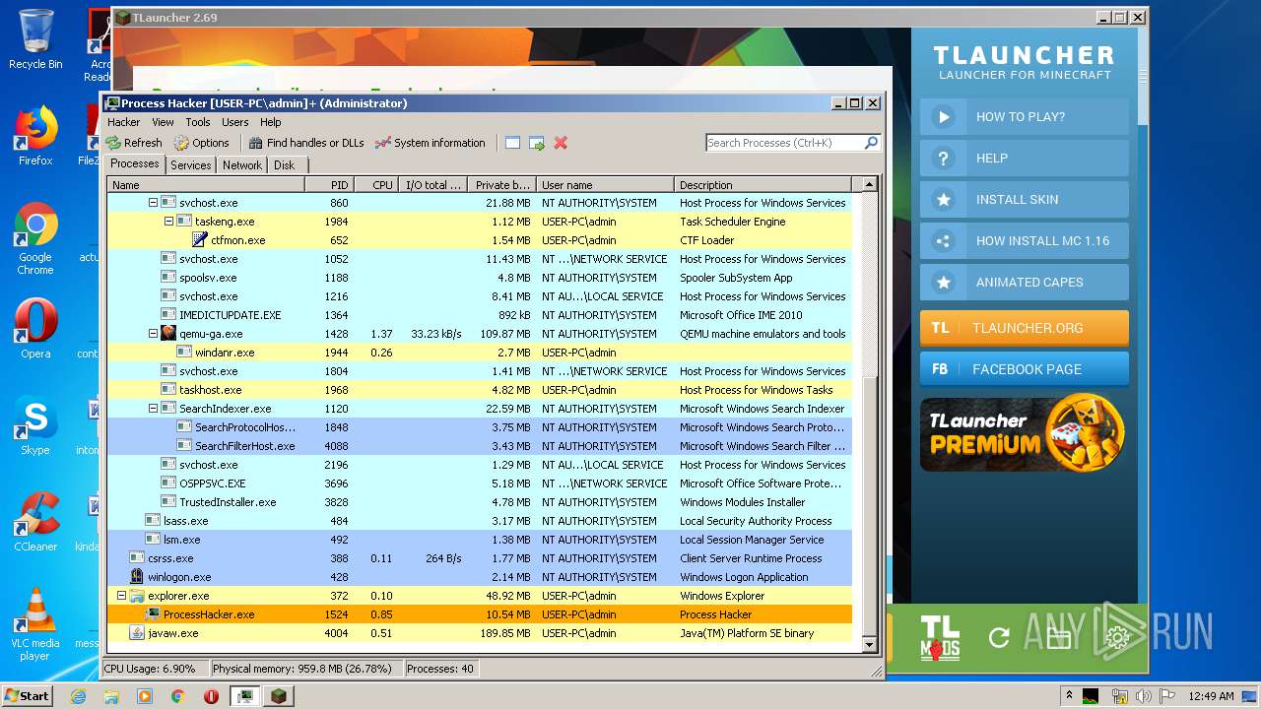1261x709 pixels.
Task: Open the TLAUNCHER.ORG link
Action: [x=1025, y=328]
